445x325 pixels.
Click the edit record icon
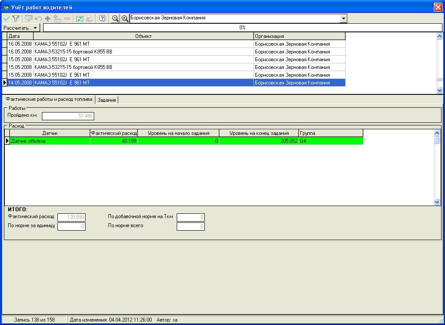tap(29, 19)
